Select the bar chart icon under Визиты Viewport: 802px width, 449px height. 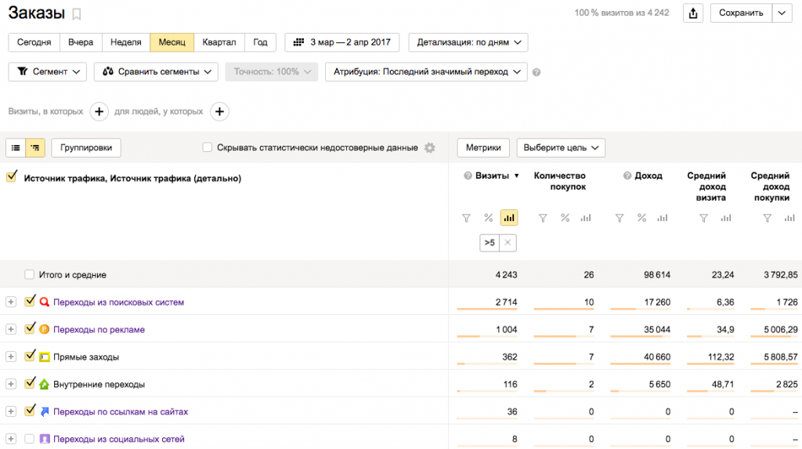point(509,218)
